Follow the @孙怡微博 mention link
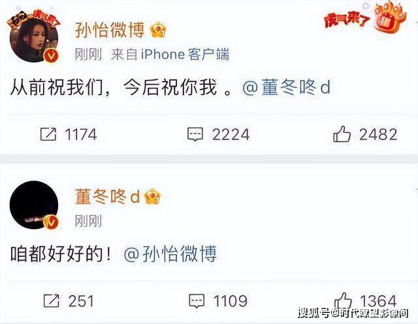 [x=170, y=254]
